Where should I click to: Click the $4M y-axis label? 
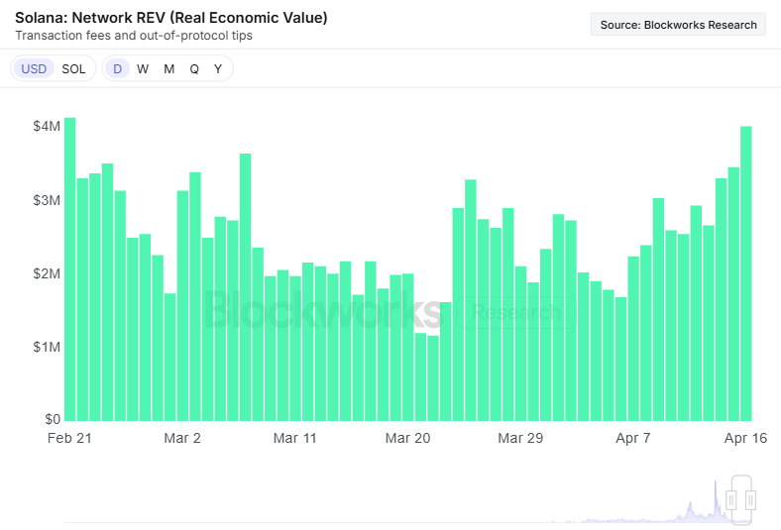click(47, 126)
